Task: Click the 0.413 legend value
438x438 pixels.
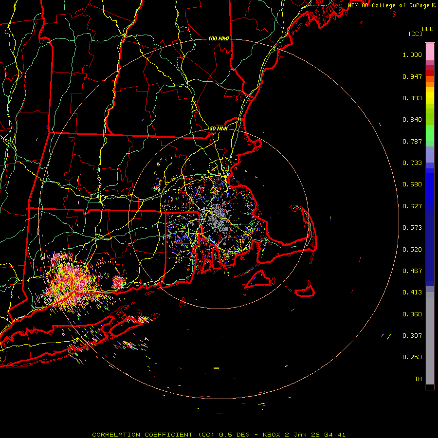Action: 412,292
